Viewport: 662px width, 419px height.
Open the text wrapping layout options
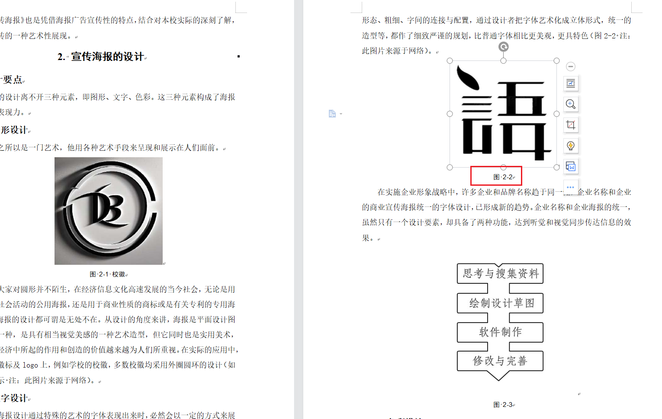click(x=571, y=83)
